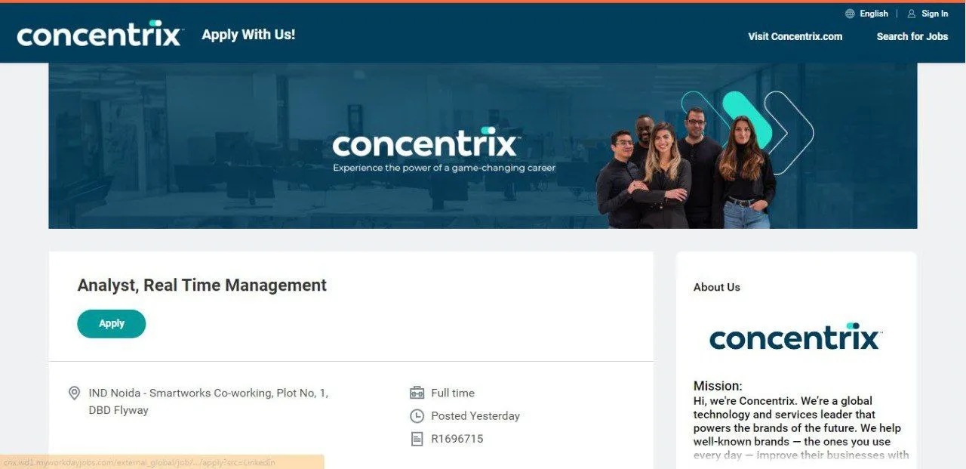
Task: Click the Apply button
Action: point(111,323)
